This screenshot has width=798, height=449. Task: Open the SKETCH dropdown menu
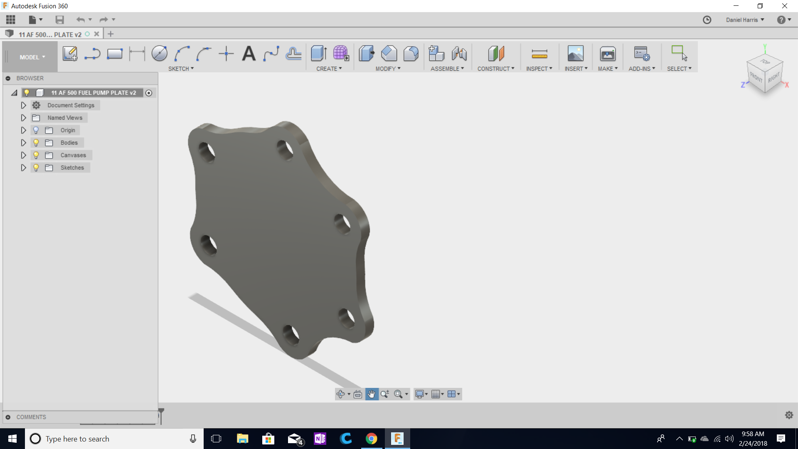coord(181,69)
